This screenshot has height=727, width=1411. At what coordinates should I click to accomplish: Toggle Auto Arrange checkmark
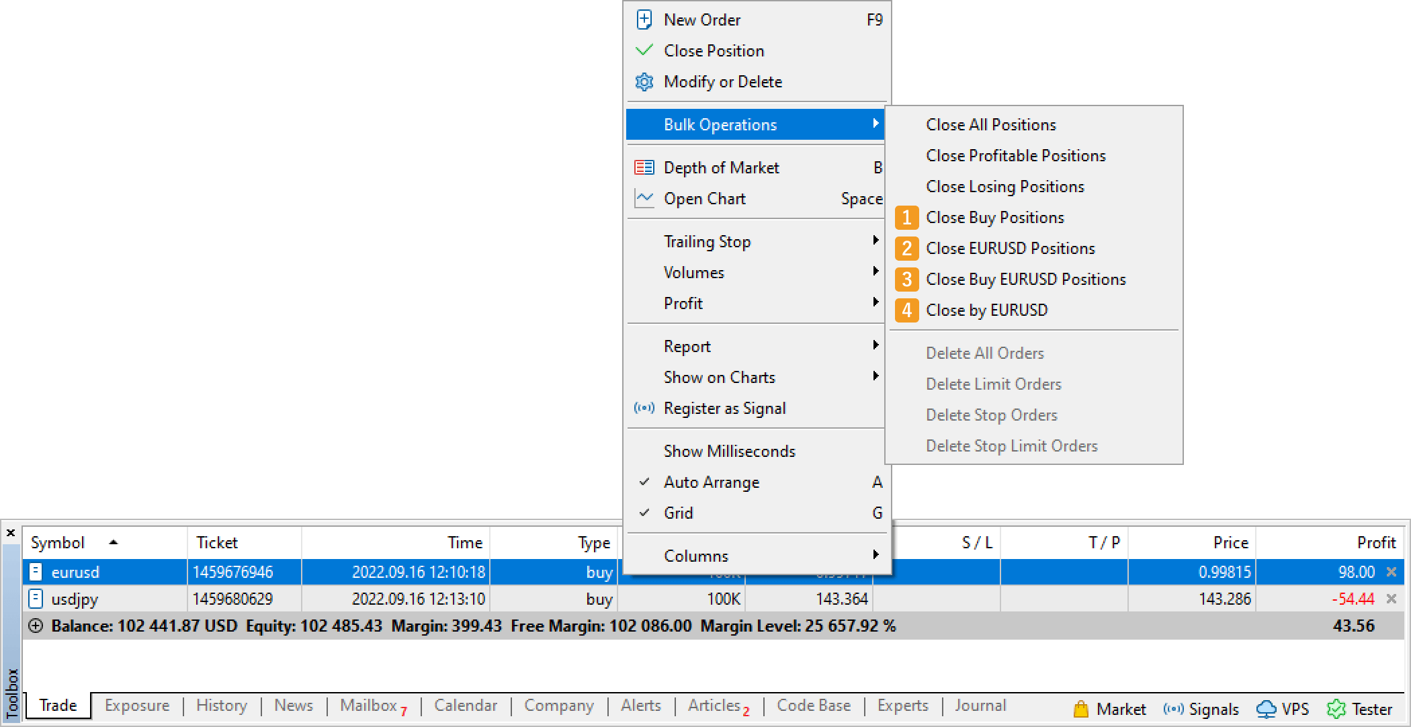click(x=714, y=481)
